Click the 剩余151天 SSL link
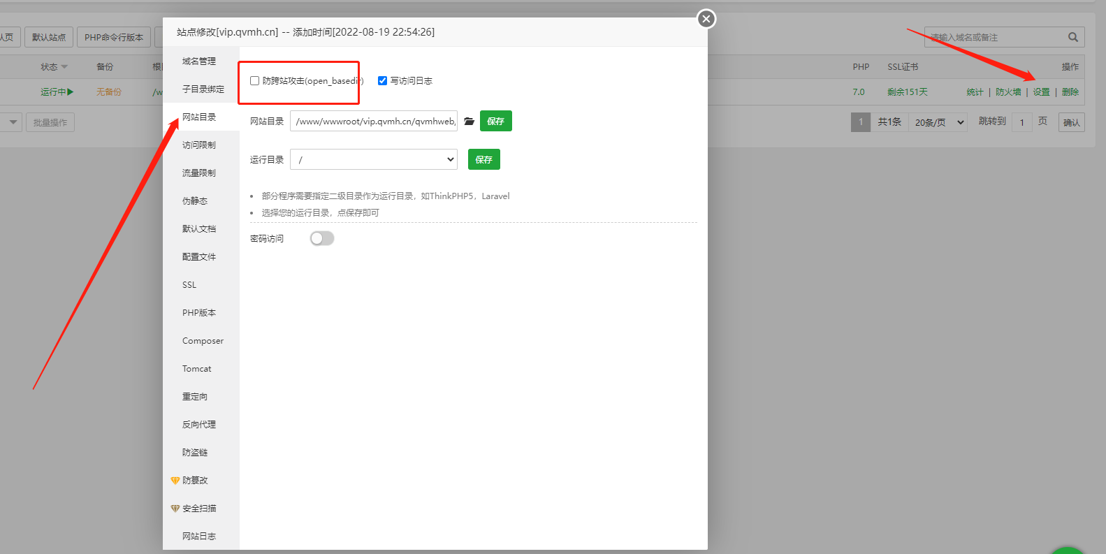 908,92
